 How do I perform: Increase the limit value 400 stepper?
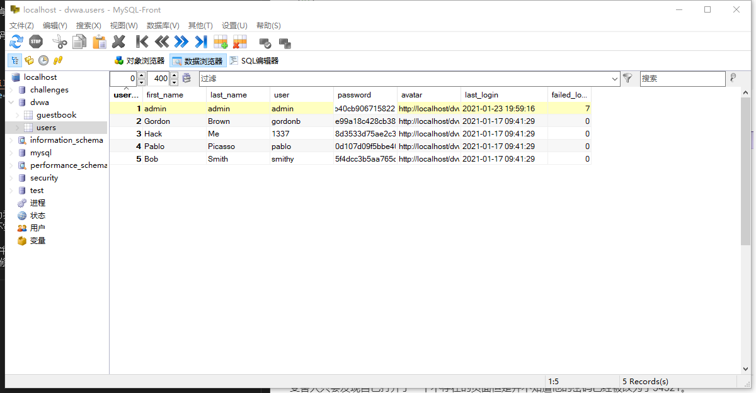point(175,75)
